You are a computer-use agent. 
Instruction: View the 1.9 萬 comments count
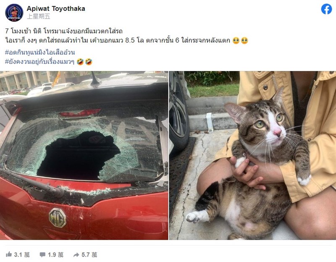[x=55, y=254]
